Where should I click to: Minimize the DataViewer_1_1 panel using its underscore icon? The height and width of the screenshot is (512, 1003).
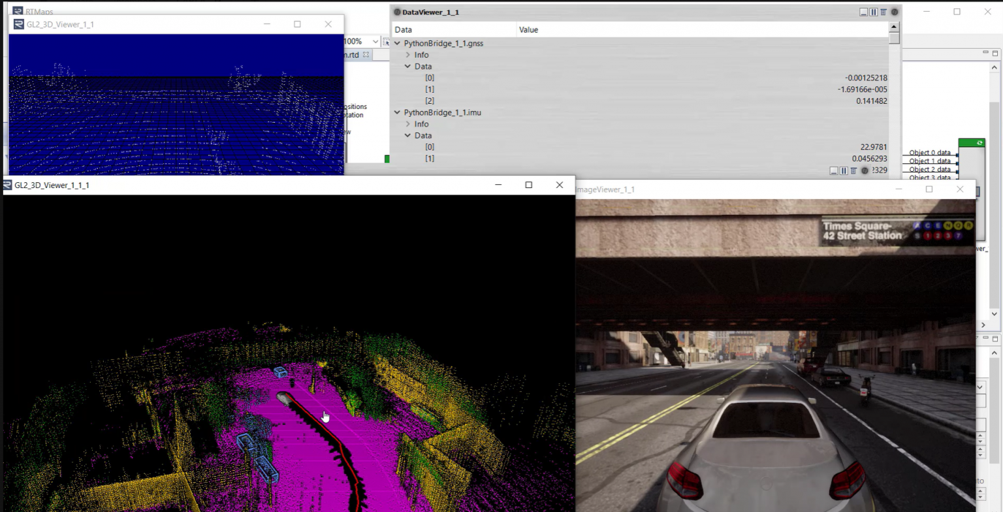tap(863, 12)
